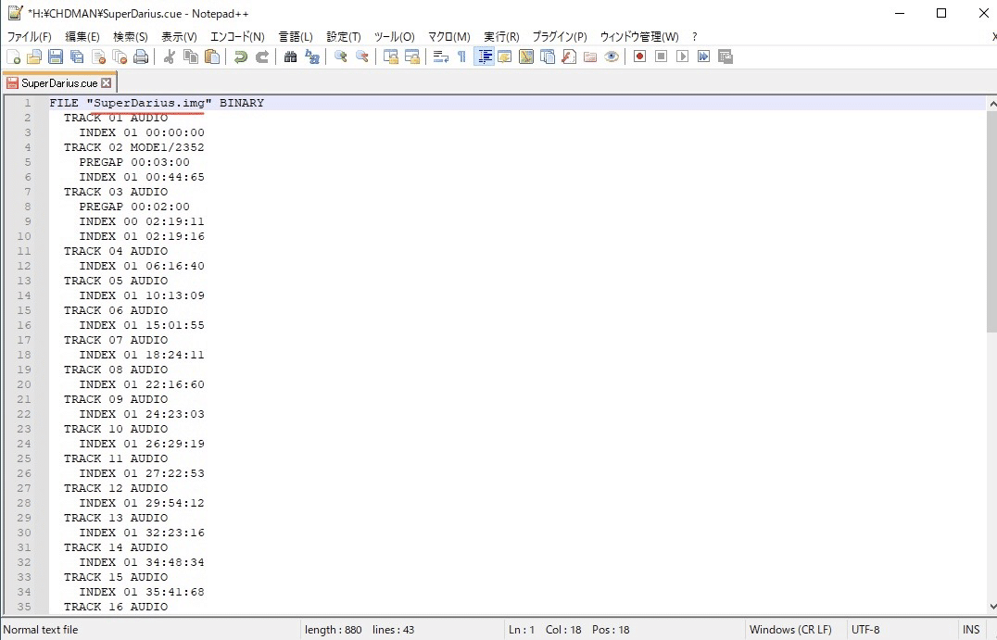The image size is (997, 640).
Task: Toggle show all characters pilcrow icon
Action: tap(462, 57)
